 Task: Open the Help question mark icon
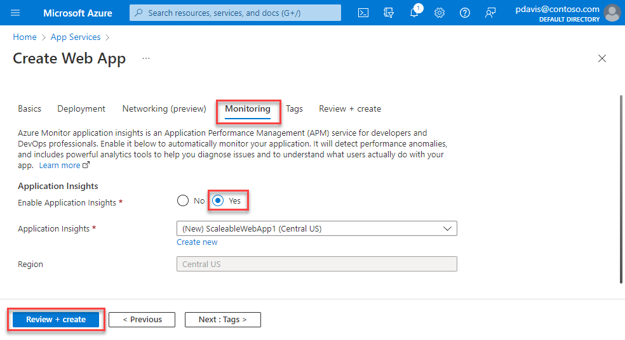[x=465, y=13]
